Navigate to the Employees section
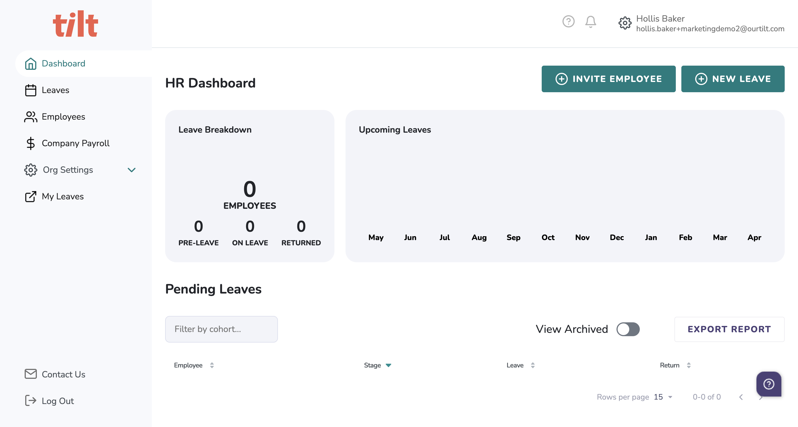 (x=63, y=117)
